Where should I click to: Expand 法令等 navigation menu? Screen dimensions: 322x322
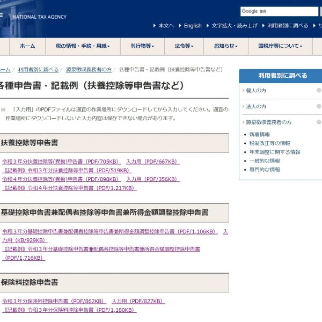point(184,46)
